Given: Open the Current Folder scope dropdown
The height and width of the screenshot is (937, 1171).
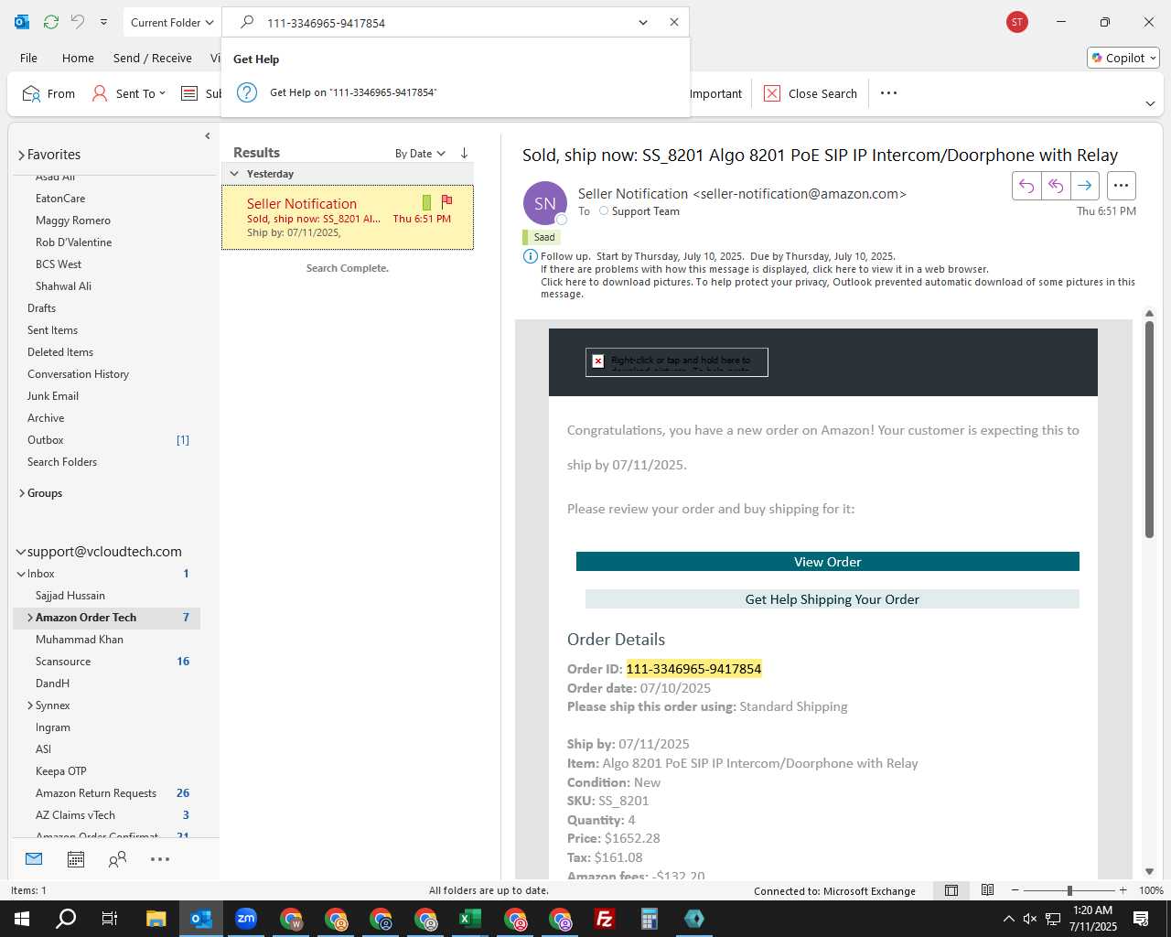Looking at the screenshot, I should pos(171,22).
